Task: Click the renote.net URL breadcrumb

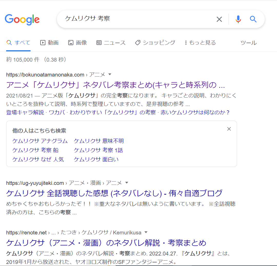Action: [74, 232]
